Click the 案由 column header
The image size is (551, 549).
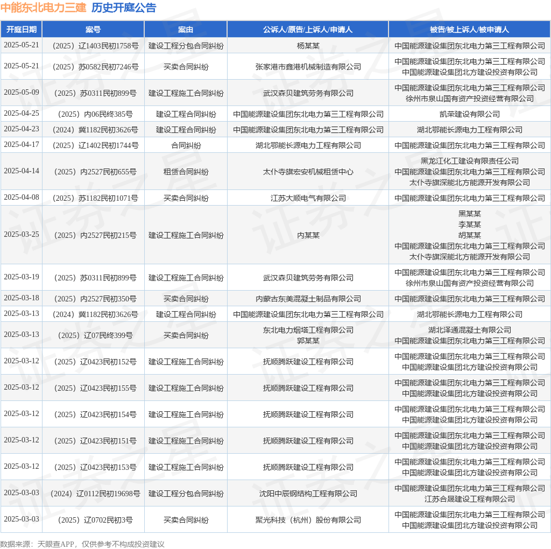(186, 30)
